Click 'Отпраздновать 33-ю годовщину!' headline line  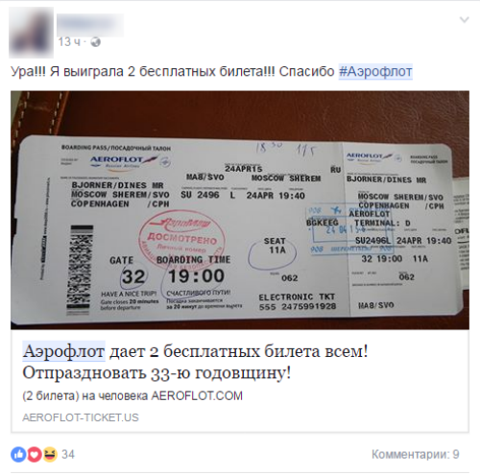(156, 372)
